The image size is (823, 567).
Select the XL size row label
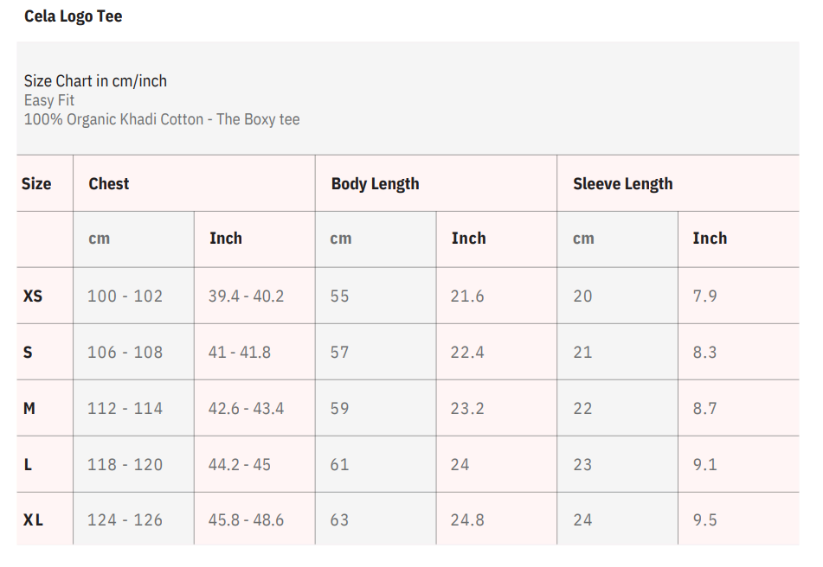[33, 520]
